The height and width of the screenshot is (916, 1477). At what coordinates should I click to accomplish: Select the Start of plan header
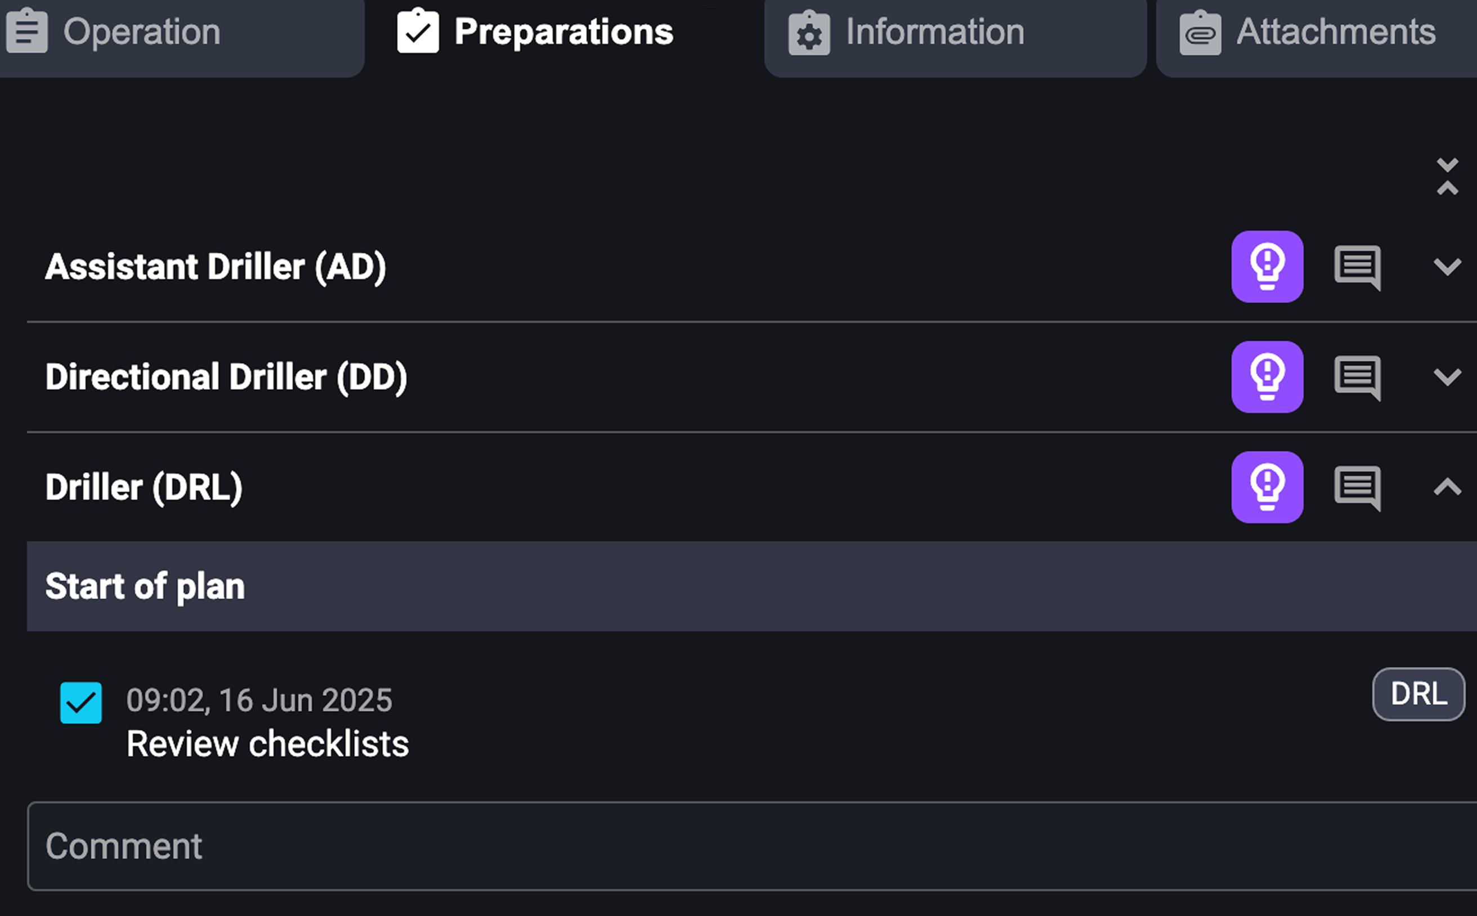(144, 586)
